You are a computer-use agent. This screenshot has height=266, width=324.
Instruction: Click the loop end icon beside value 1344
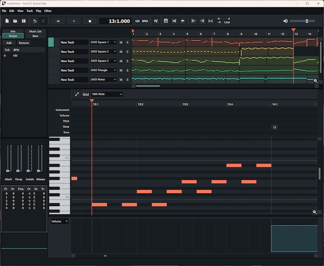click(219, 22)
